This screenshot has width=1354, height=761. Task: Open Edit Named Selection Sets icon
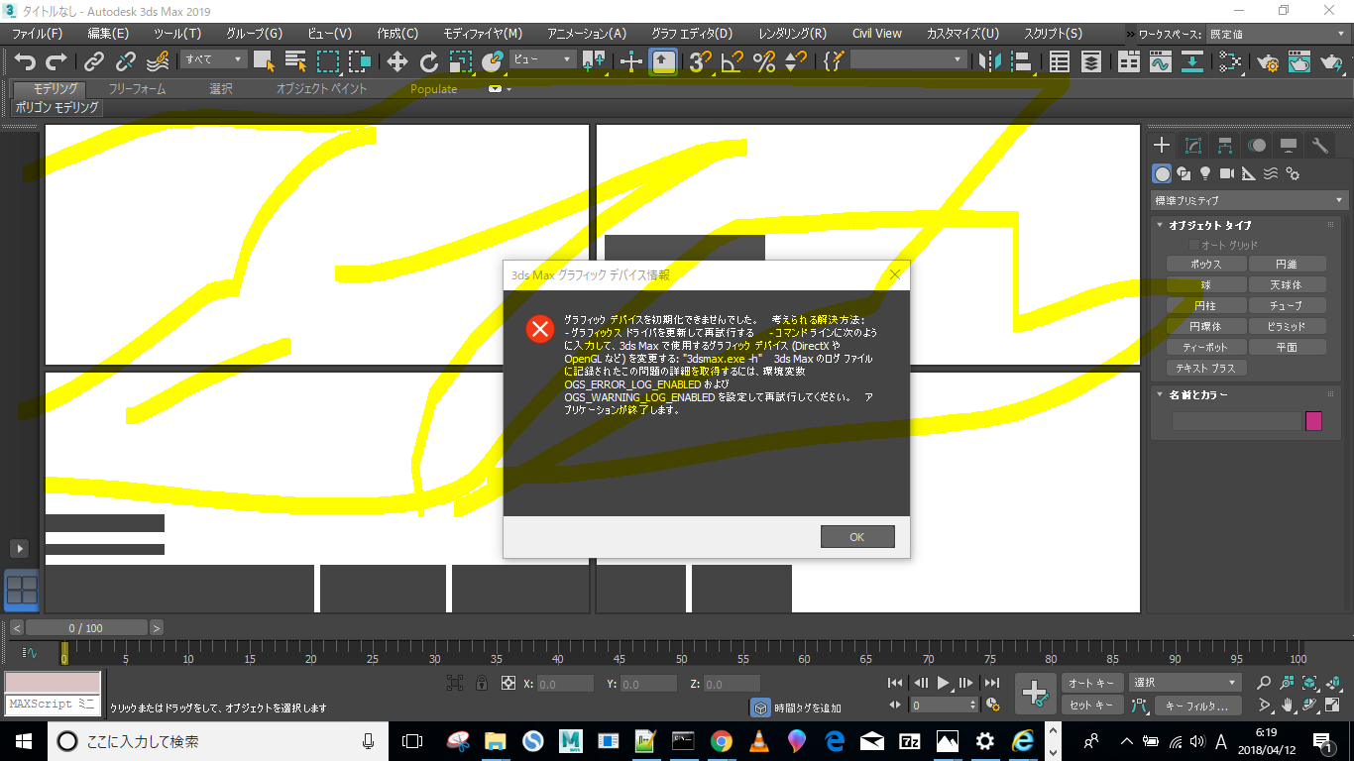click(x=834, y=61)
